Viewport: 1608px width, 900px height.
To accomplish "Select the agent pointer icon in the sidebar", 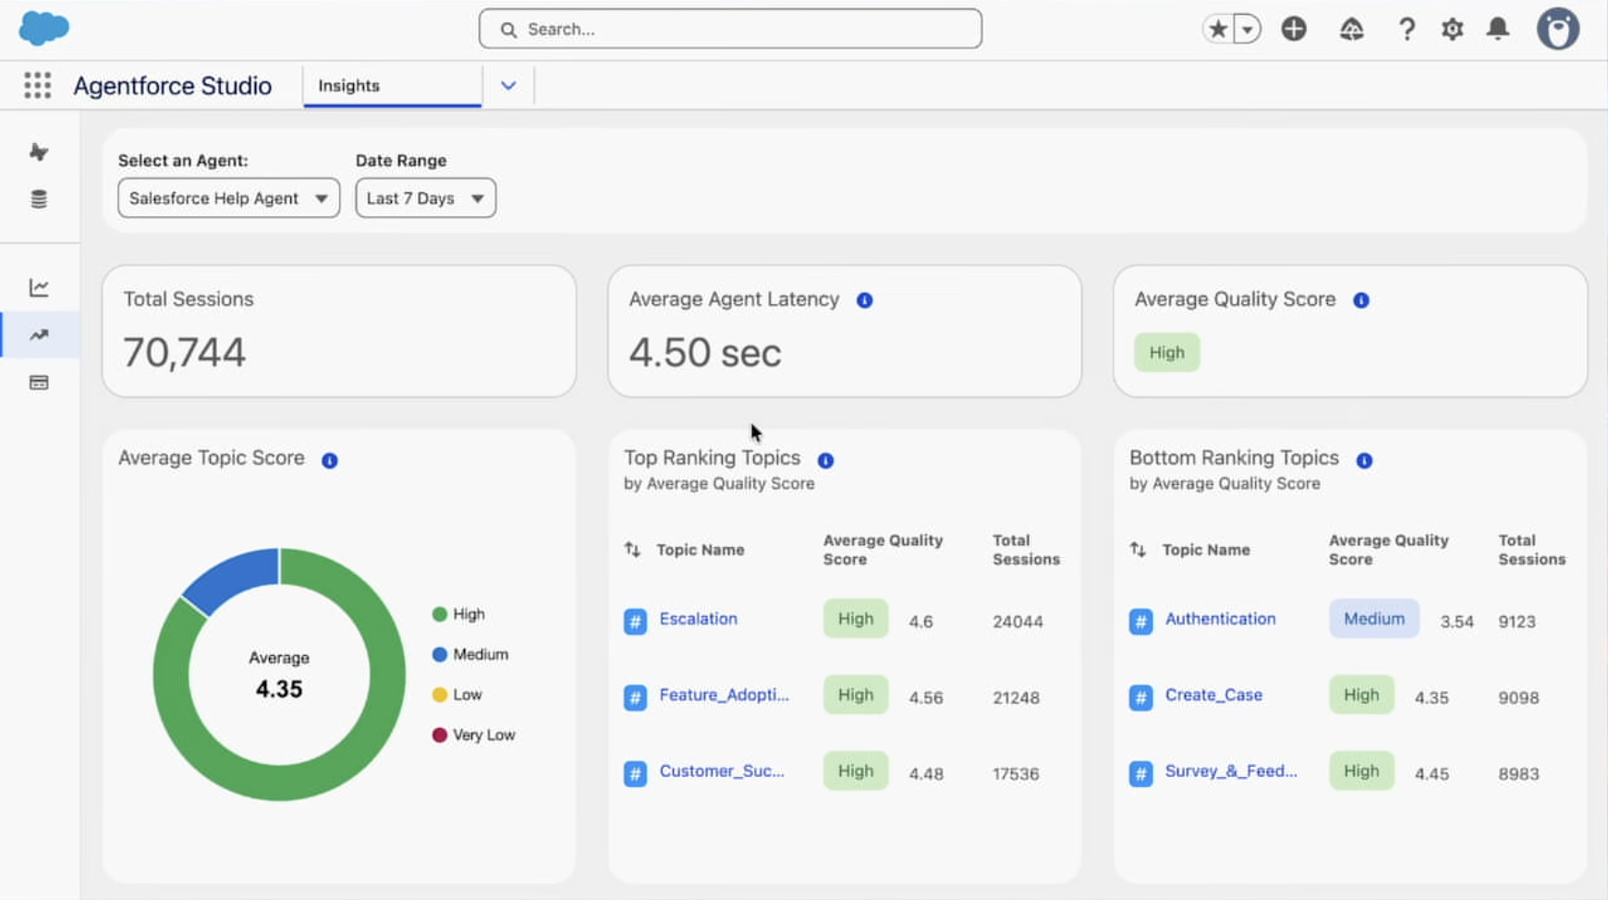I will (x=39, y=152).
